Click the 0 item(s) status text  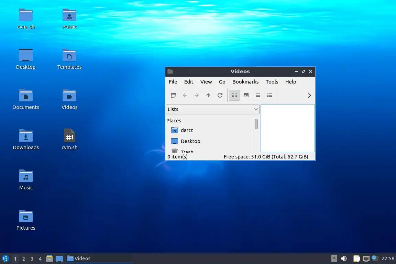[177, 157]
